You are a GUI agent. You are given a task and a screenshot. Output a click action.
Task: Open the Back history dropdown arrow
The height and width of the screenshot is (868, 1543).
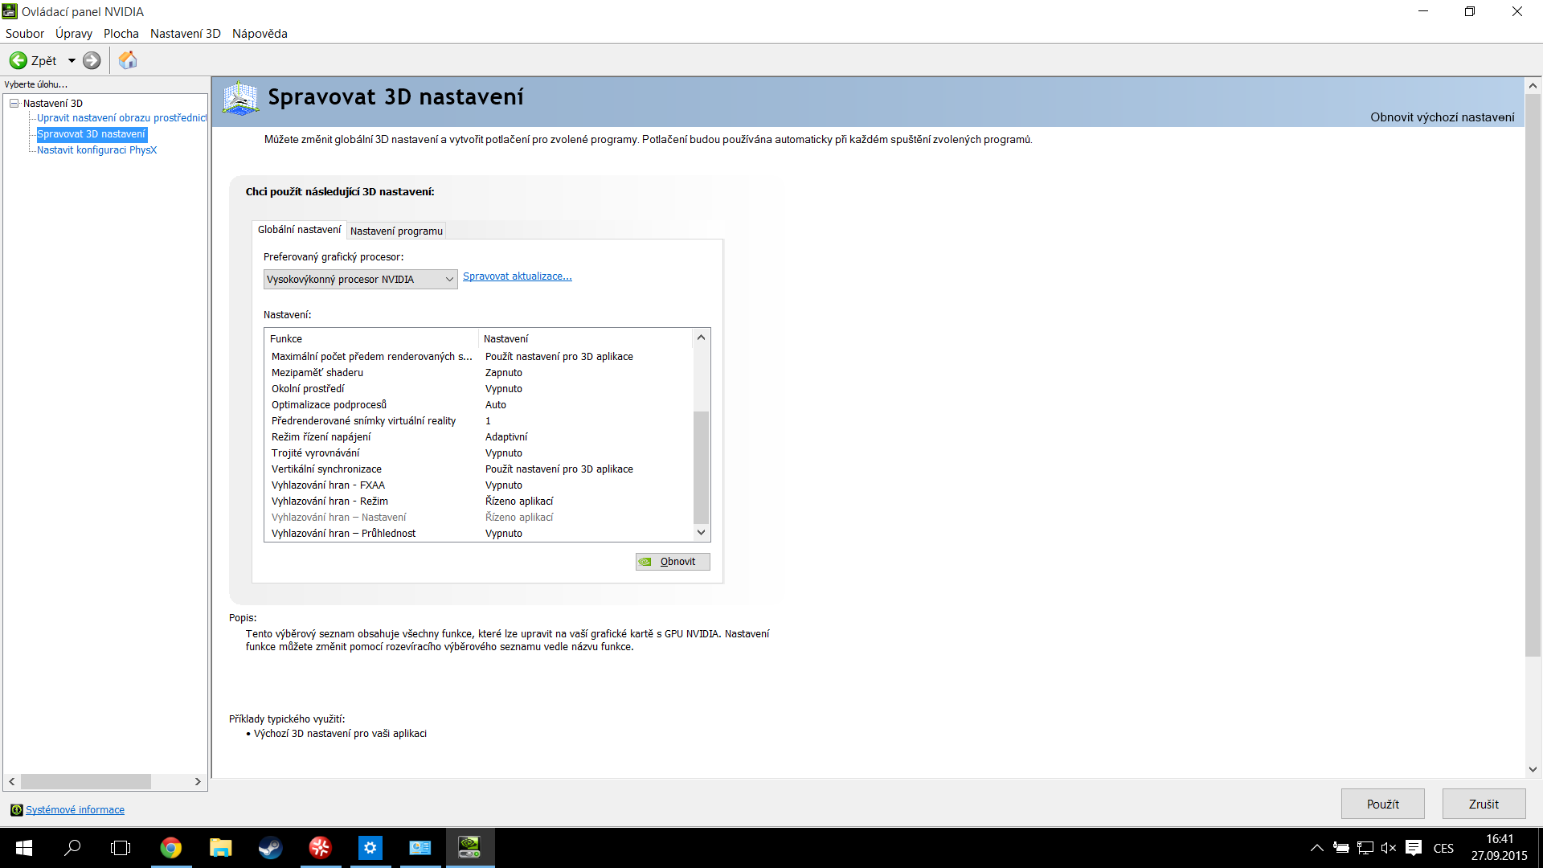point(72,60)
